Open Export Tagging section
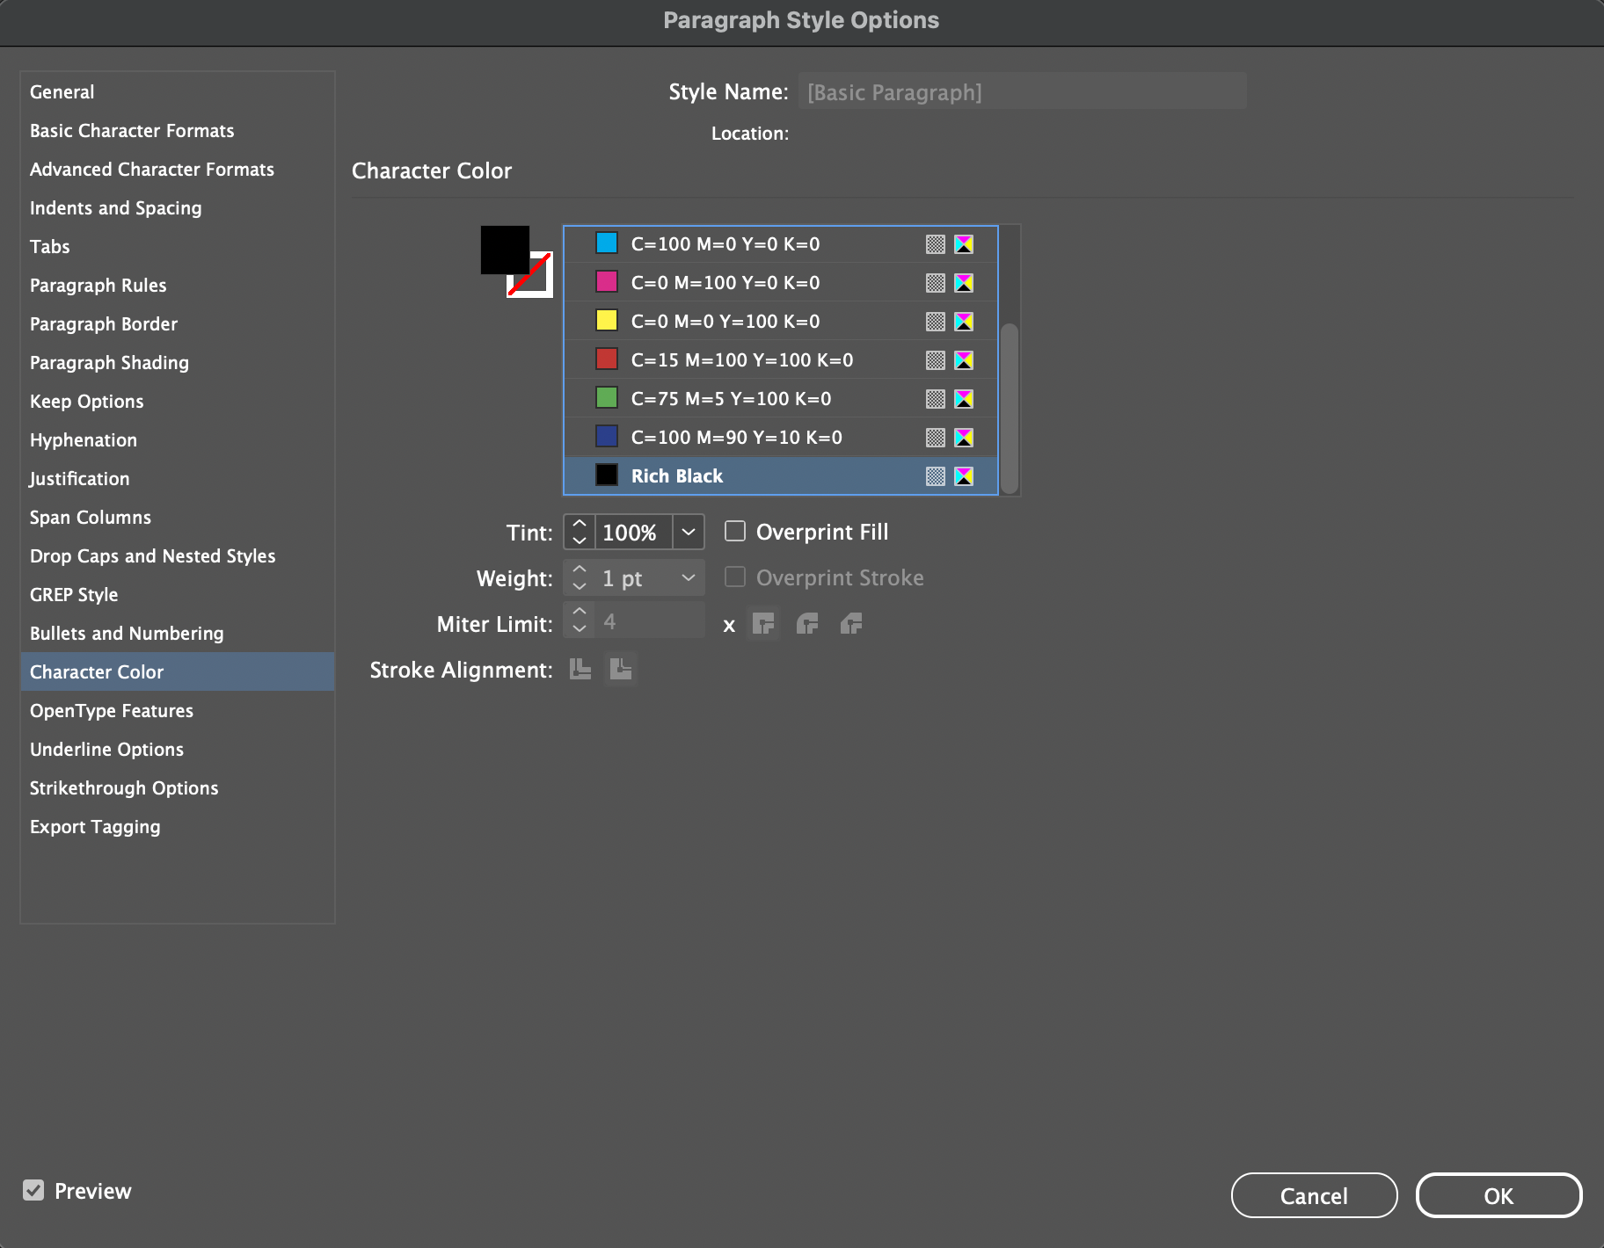This screenshot has width=1604, height=1248. (177, 826)
